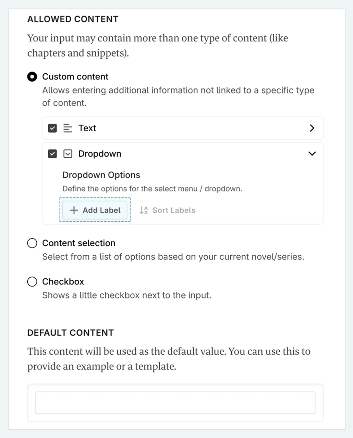This screenshot has height=438, width=353.
Task: Click the dropdown type icon beside Dropdown
Action: 68,154
